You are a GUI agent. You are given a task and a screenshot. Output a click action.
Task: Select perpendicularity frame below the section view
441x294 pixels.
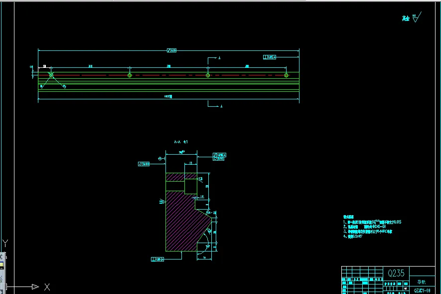tap(157, 260)
